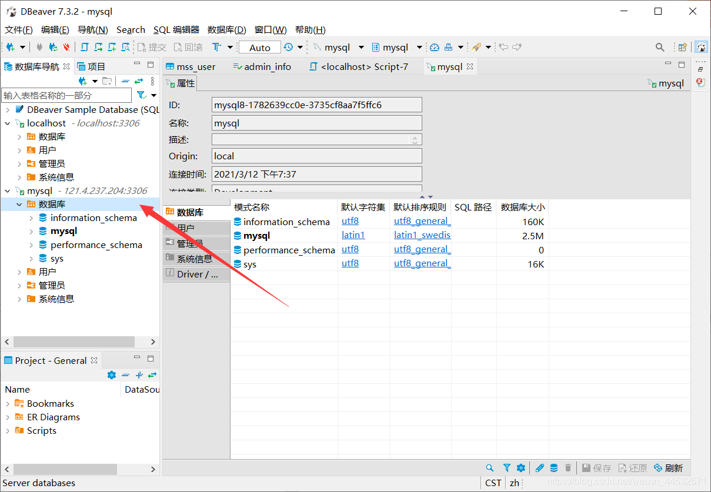This screenshot has height=492, width=711.
Task: Collapse the selected 数据库 folder under mysql
Action: [x=19, y=205]
